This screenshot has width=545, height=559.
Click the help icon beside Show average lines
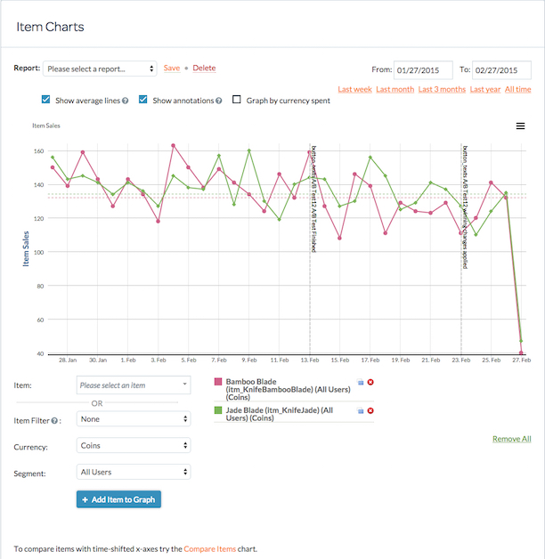tap(126, 101)
